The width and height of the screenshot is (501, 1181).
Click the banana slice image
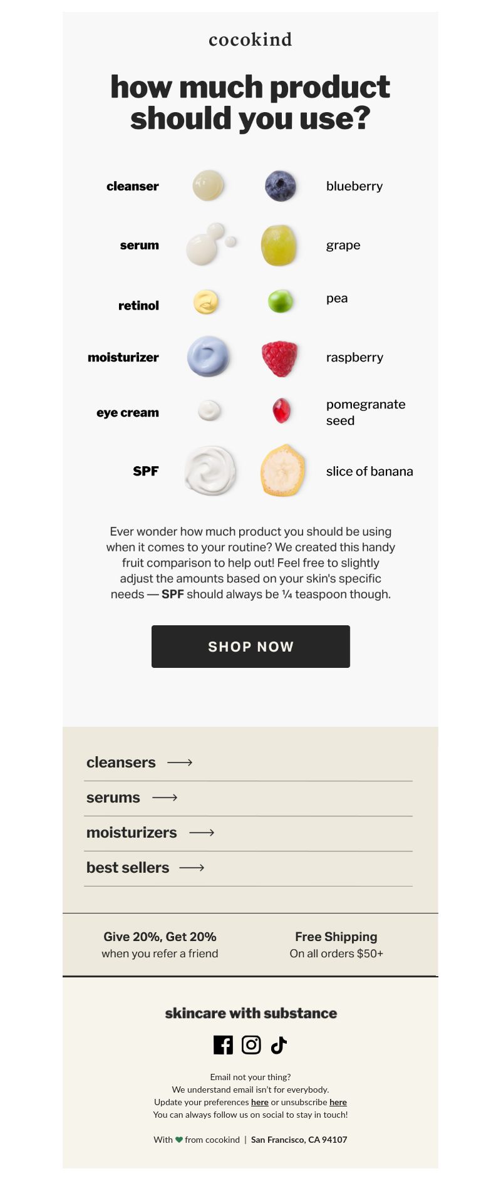[283, 471]
